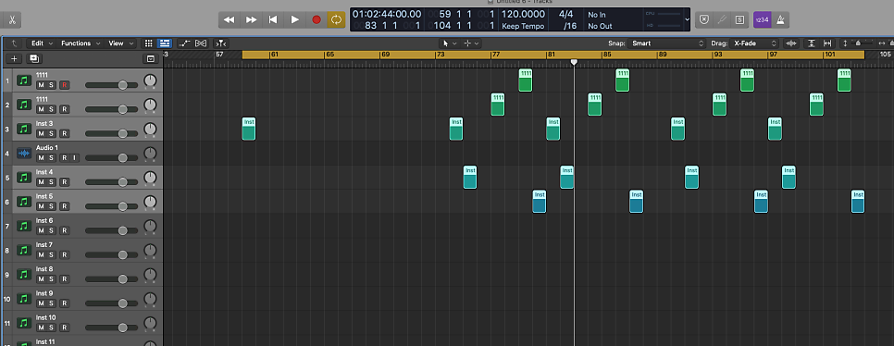Click the duplicate track icon
The height and width of the screenshot is (346, 894).
click(34, 58)
